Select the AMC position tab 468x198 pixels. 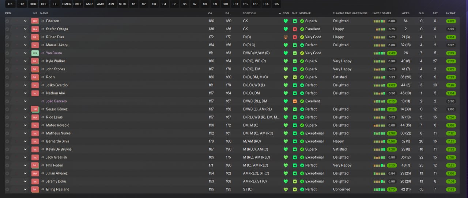click(100, 4)
